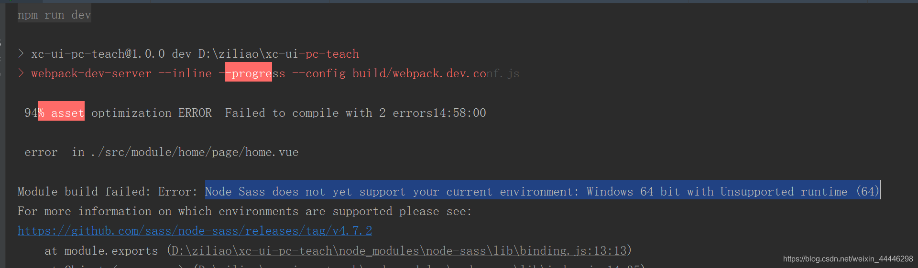Click the xc-ui-pc-teach@1.0.0 package name
The width and height of the screenshot is (918, 268).
pos(98,54)
